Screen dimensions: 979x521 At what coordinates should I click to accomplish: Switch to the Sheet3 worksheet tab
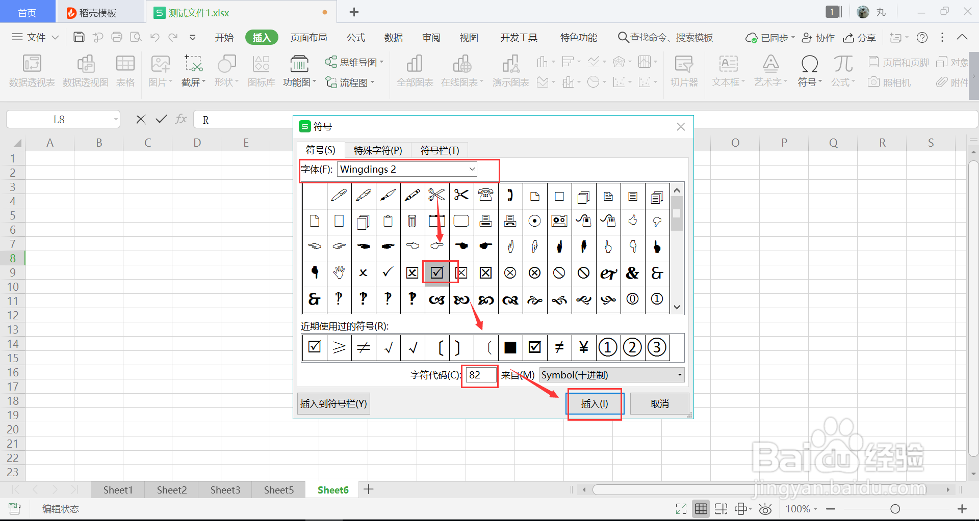(x=225, y=490)
